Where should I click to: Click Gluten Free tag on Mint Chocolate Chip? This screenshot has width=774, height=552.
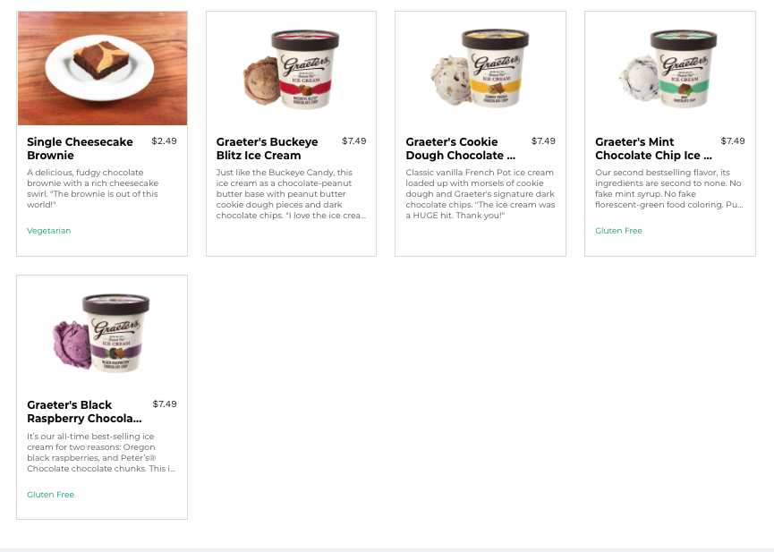click(618, 231)
